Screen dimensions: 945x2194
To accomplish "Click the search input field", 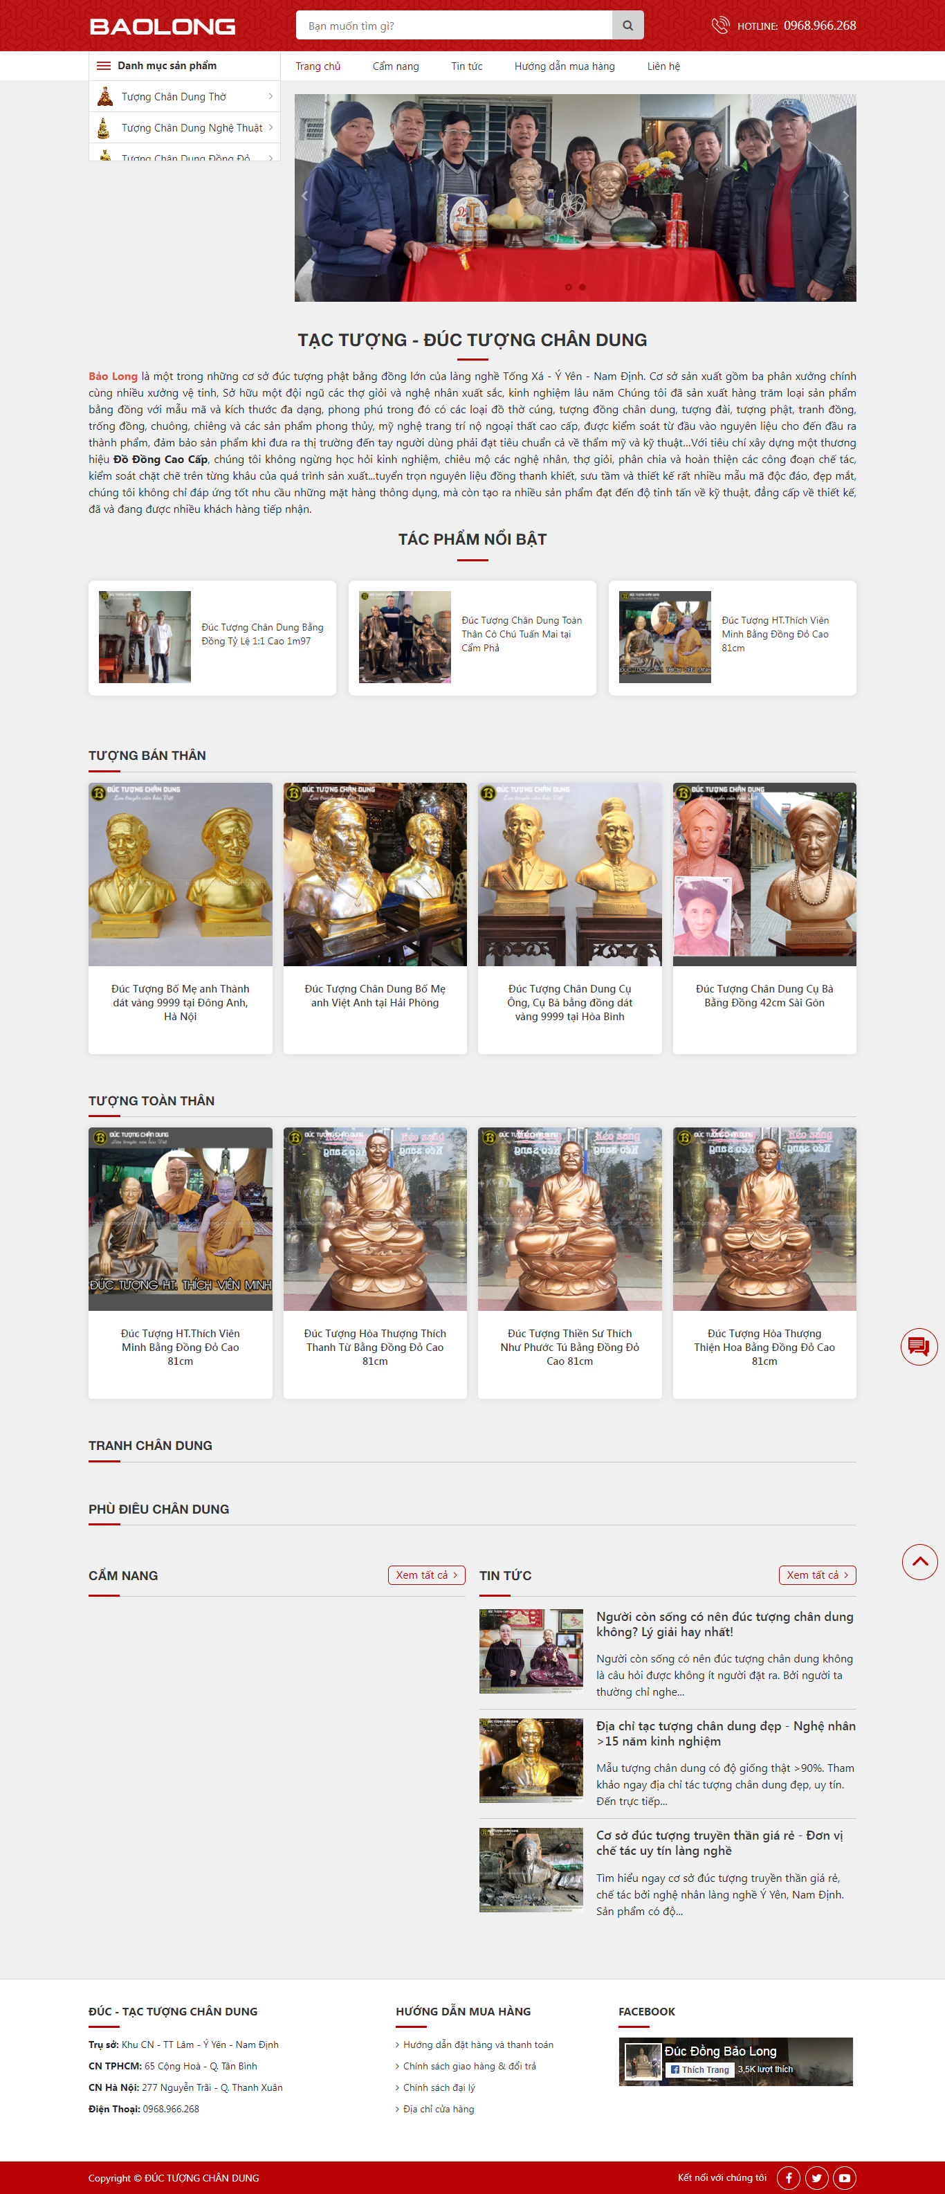I will click(x=454, y=26).
